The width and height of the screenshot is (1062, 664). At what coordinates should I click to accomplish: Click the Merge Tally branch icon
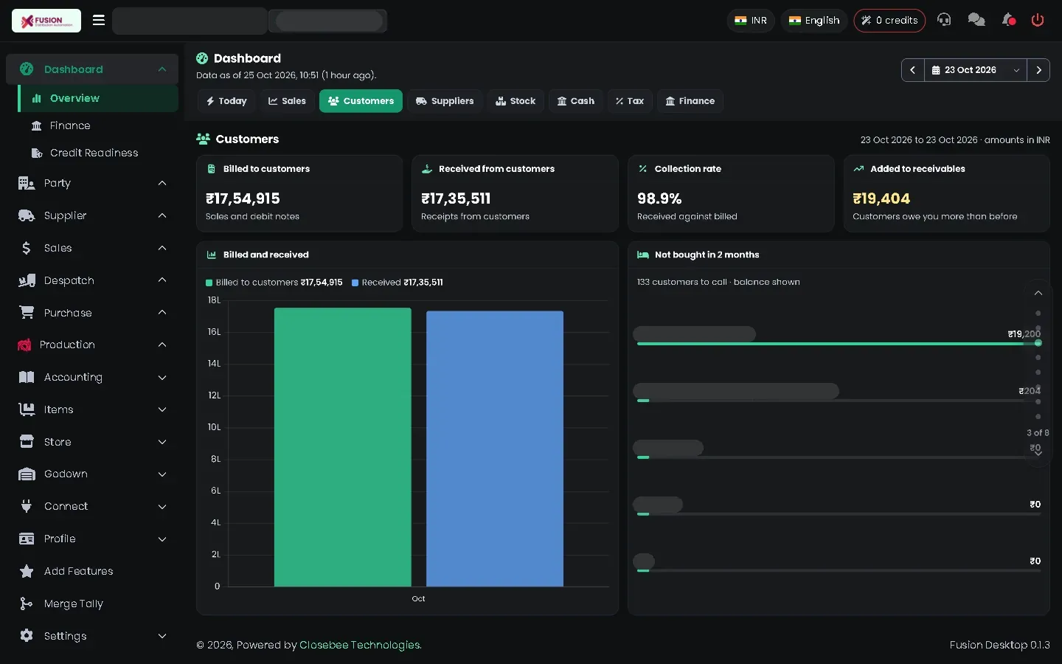27,604
